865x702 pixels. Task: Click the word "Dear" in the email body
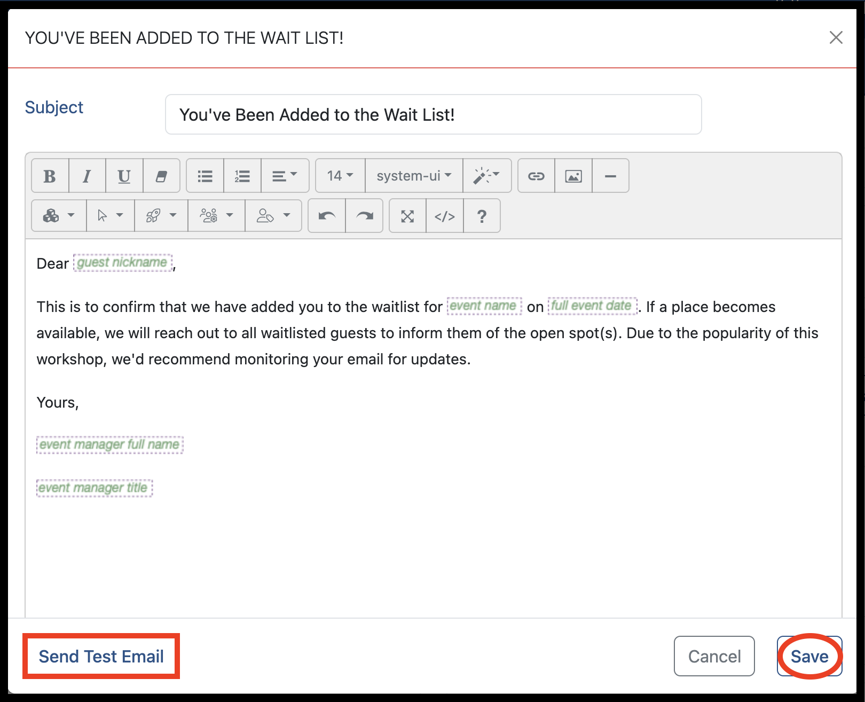pyautogui.click(x=52, y=263)
